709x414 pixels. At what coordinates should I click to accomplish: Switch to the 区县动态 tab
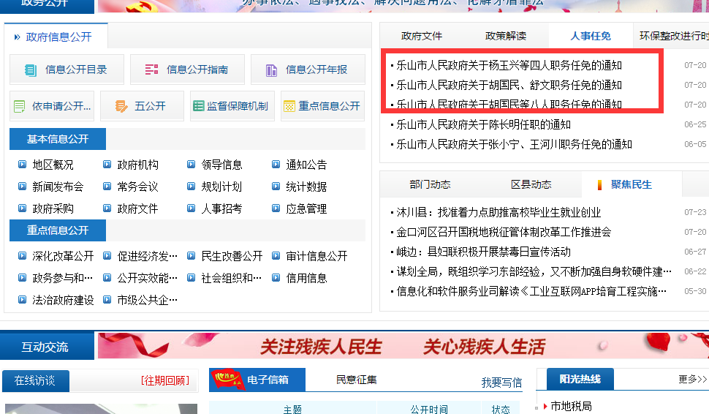pos(531,184)
